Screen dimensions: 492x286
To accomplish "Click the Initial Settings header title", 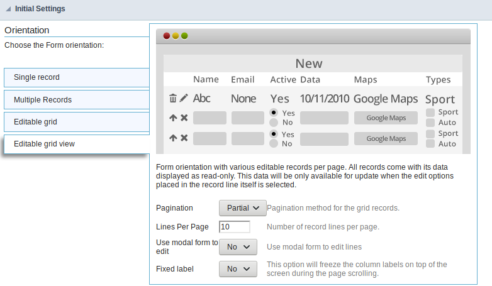I will [x=40, y=9].
